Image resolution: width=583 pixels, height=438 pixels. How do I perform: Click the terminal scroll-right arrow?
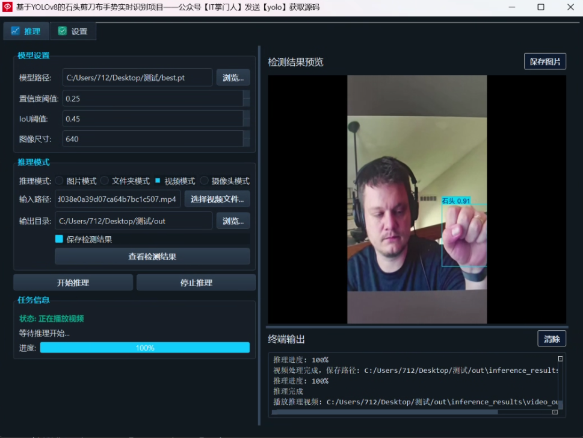[x=555, y=412]
